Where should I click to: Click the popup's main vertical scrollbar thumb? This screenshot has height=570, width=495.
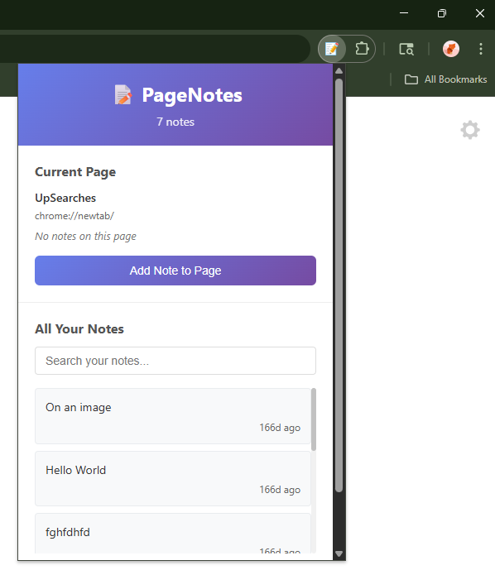pyautogui.click(x=339, y=285)
